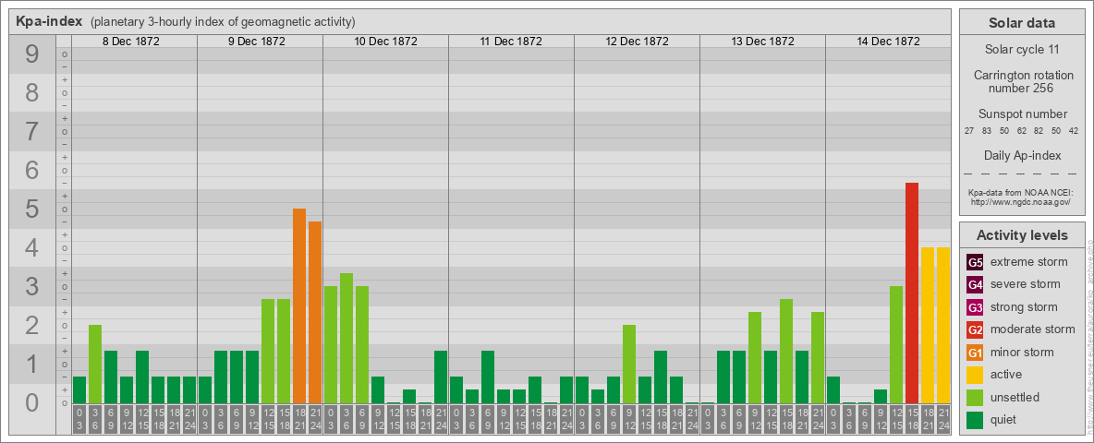
Task: Click the Kp scale number 6
Action: [x=32, y=170]
